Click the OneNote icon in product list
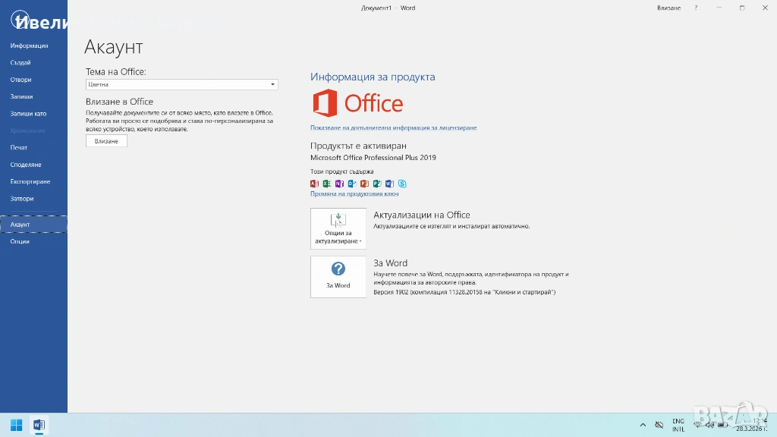The height and width of the screenshot is (437, 777). (x=339, y=184)
